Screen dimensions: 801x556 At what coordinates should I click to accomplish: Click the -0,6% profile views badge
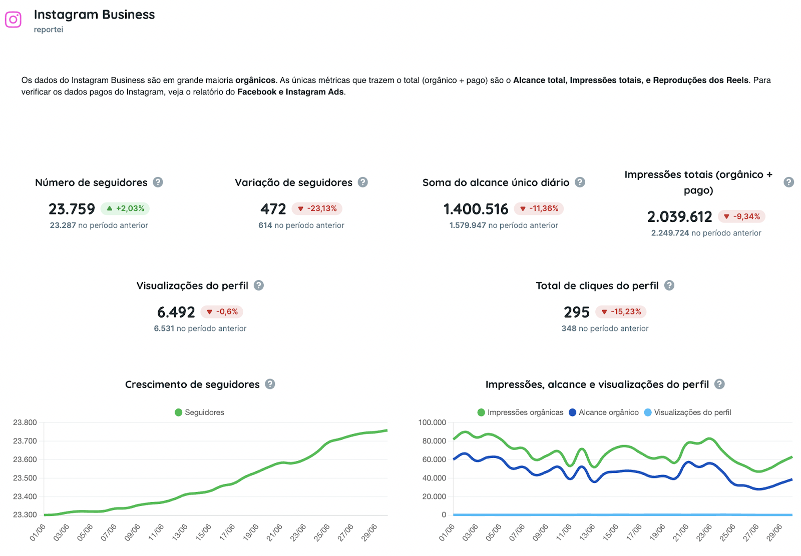[222, 311]
